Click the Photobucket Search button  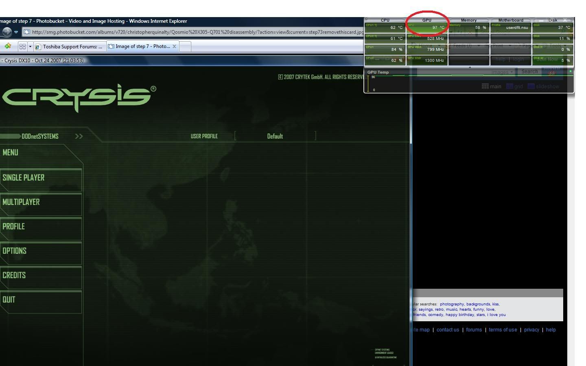(529, 72)
